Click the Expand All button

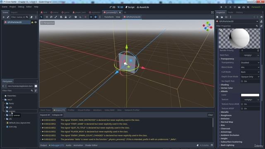click(45, 115)
